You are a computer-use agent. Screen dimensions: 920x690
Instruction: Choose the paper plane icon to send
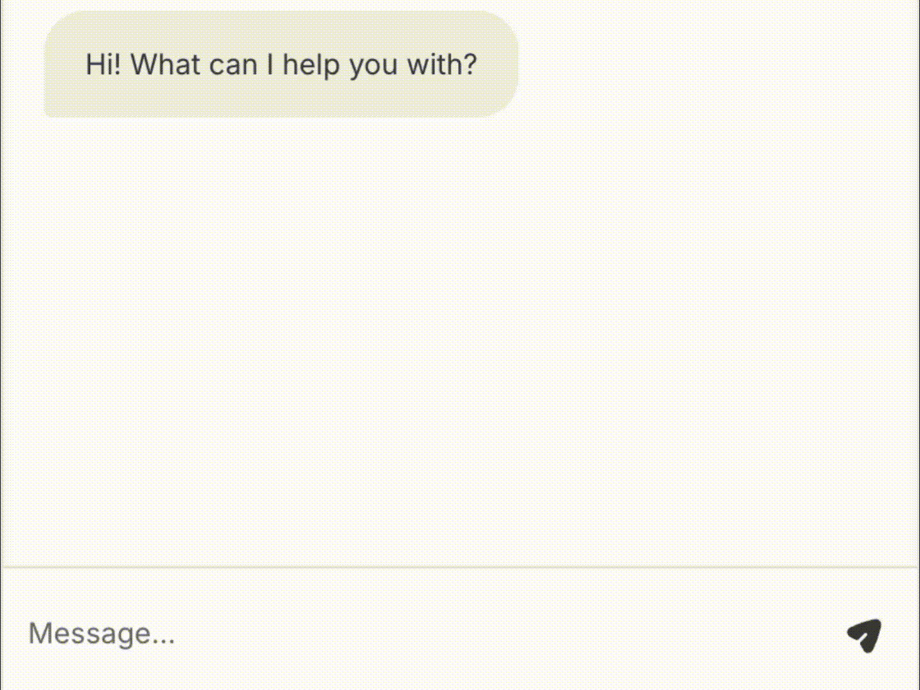865,635
